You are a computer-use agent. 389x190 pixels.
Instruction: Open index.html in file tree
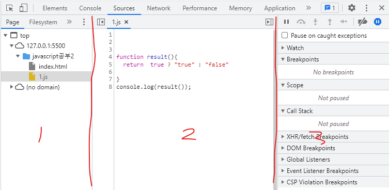[x=53, y=67]
